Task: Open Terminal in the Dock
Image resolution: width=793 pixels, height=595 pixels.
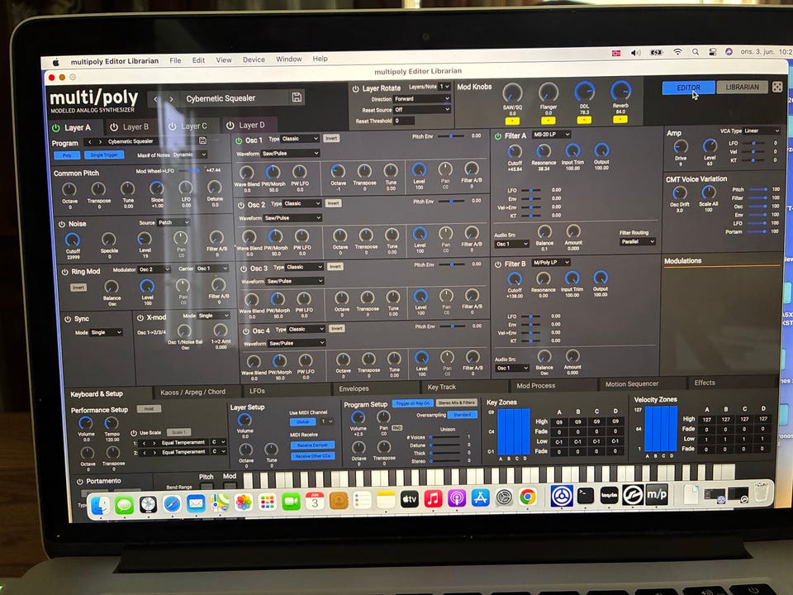Action: 585,495
